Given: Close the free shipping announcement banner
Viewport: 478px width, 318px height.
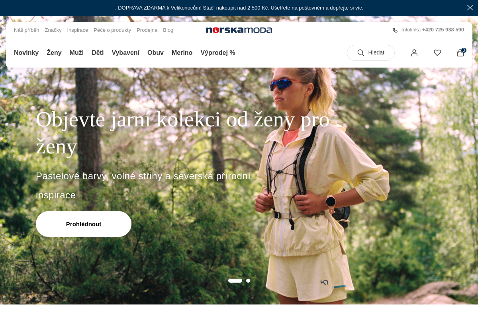Looking at the screenshot, I should click(x=470, y=8).
